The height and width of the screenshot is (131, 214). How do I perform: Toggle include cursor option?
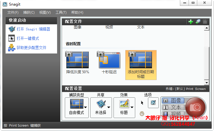click(x=142, y=103)
